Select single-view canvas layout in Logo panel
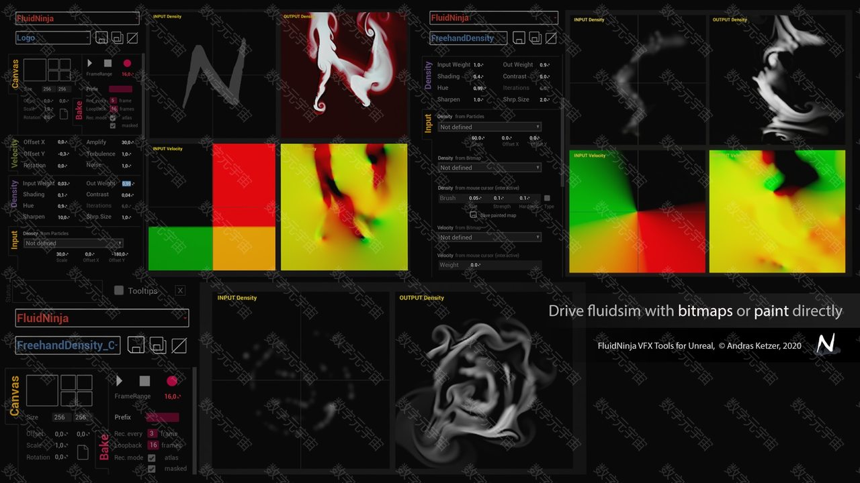This screenshot has height=483, width=860. 35,70
